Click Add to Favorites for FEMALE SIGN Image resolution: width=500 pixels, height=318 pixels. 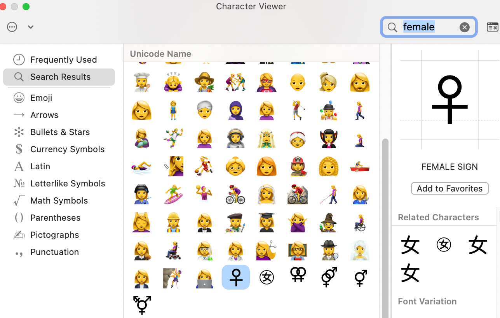point(449,188)
